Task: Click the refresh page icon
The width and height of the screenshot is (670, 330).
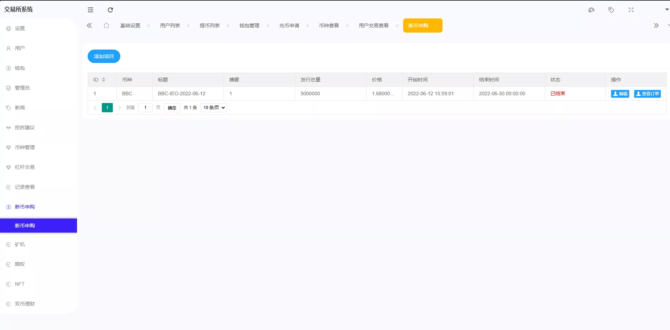Action: tap(110, 10)
